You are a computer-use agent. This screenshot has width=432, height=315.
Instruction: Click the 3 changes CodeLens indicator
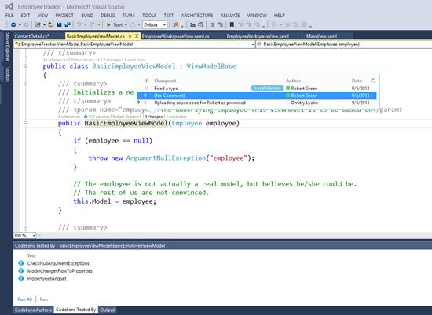[154, 117]
